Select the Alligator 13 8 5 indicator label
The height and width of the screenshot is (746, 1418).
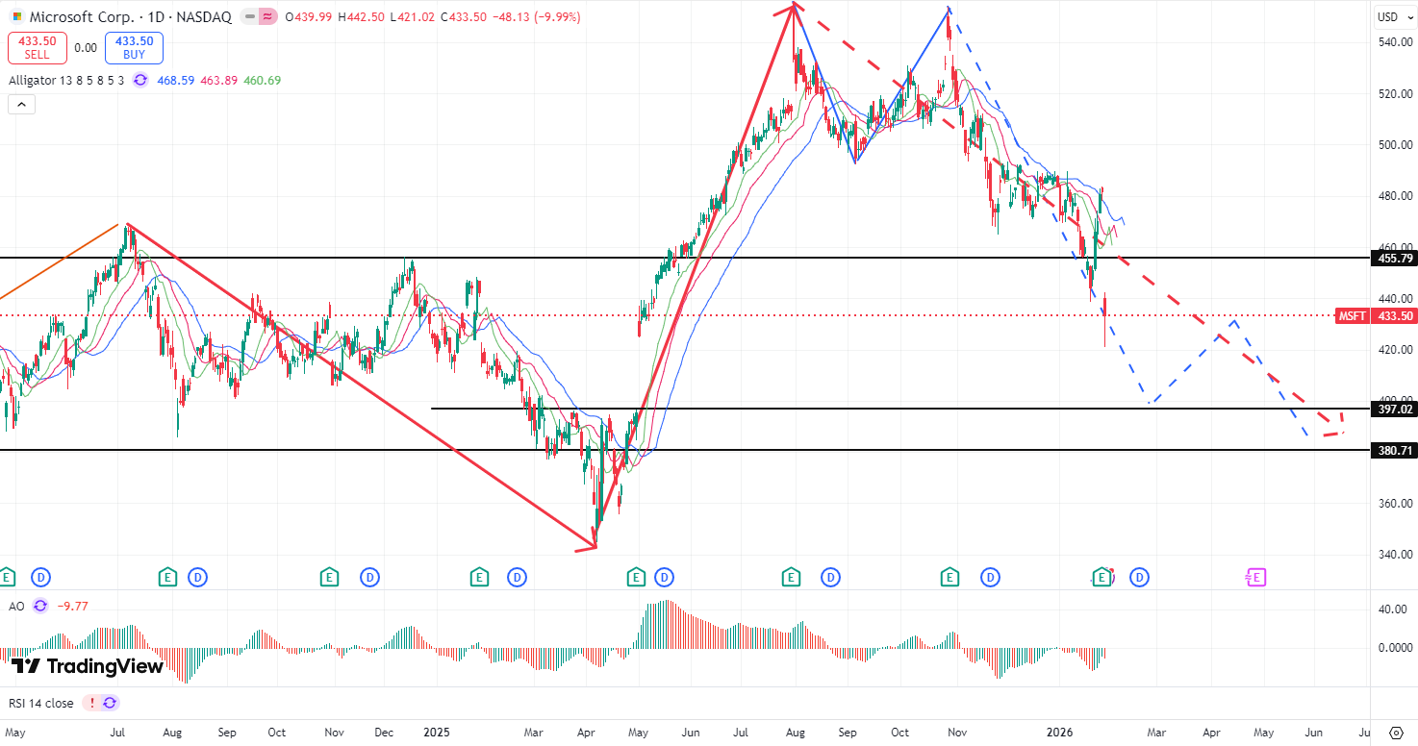[66, 81]
